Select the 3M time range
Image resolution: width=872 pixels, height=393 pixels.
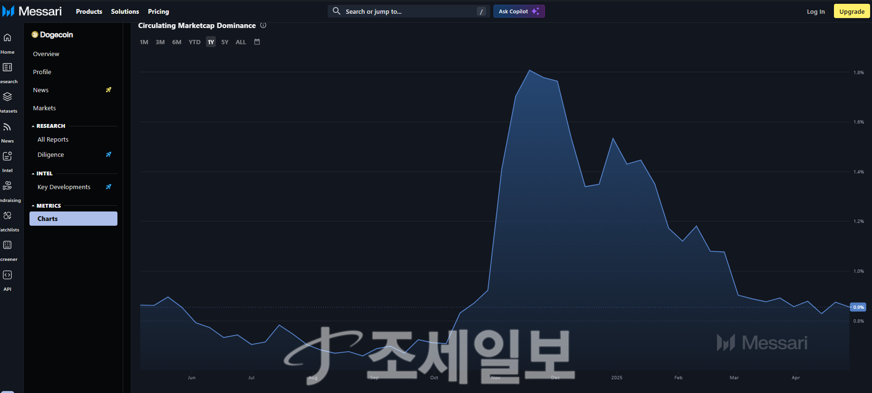160,42
